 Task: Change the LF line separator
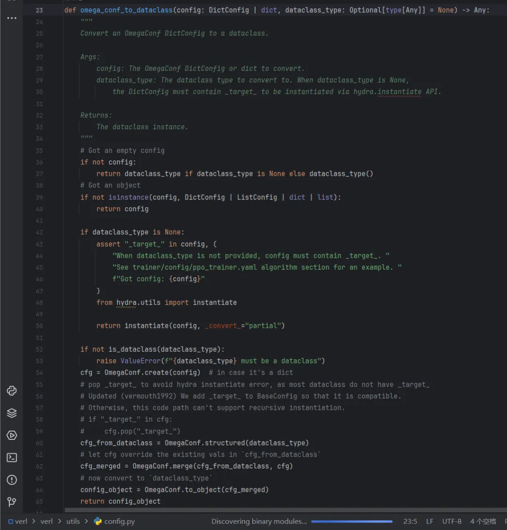(430, 521)
